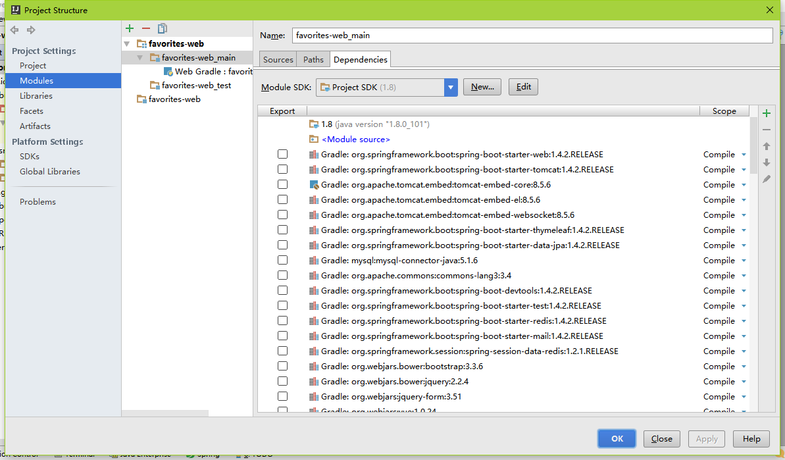Viewport: 785px width, 460px height.
Task: Click the IntelliJ logo in title bar
Action: tap(16, 10)
